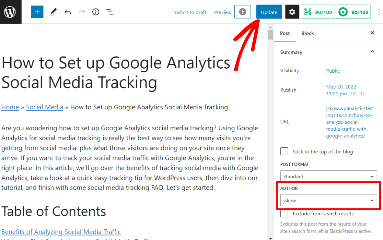Viewport: 383px width, 240px height.
Task: Collapse the Summary section
Action: [x=372, y=51]
